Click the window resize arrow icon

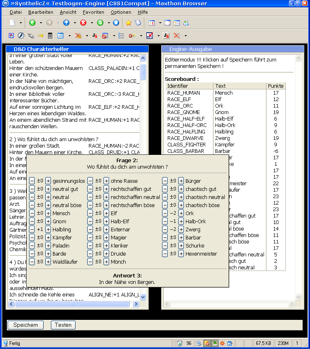tap(150, 36)
